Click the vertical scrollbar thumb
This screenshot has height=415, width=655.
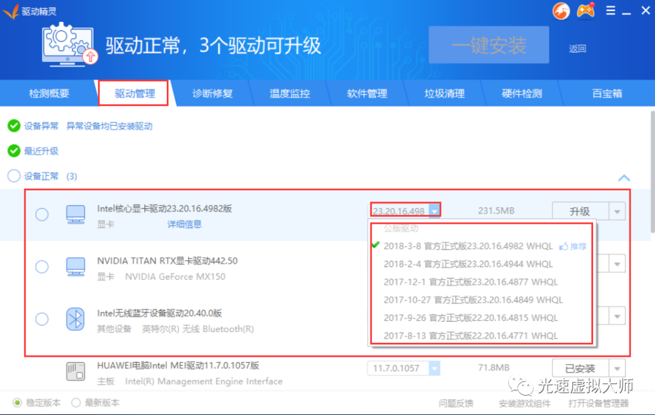(653, 171)
